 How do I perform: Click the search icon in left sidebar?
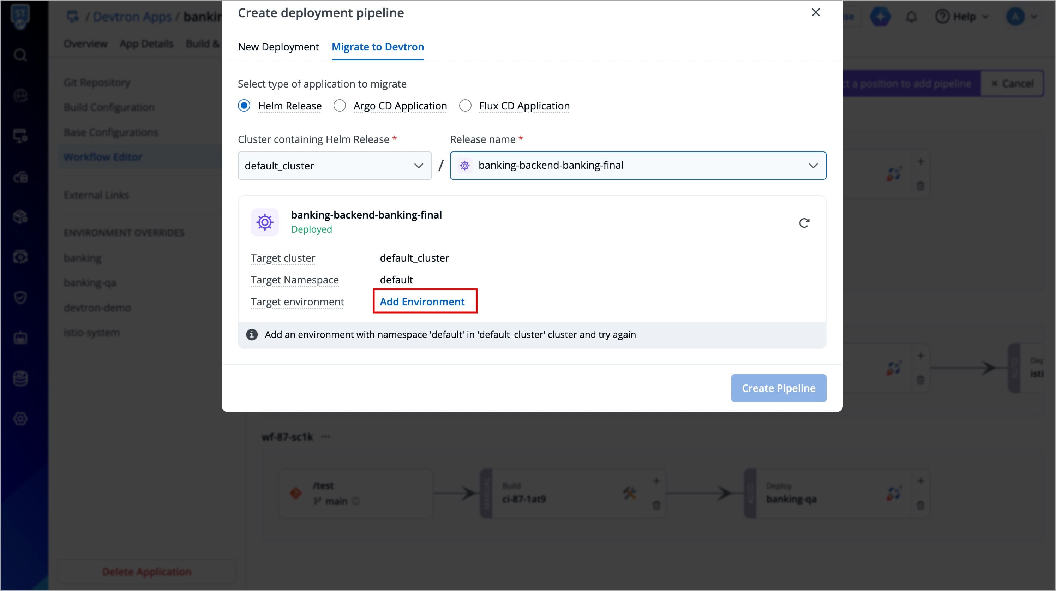(20, 55)
